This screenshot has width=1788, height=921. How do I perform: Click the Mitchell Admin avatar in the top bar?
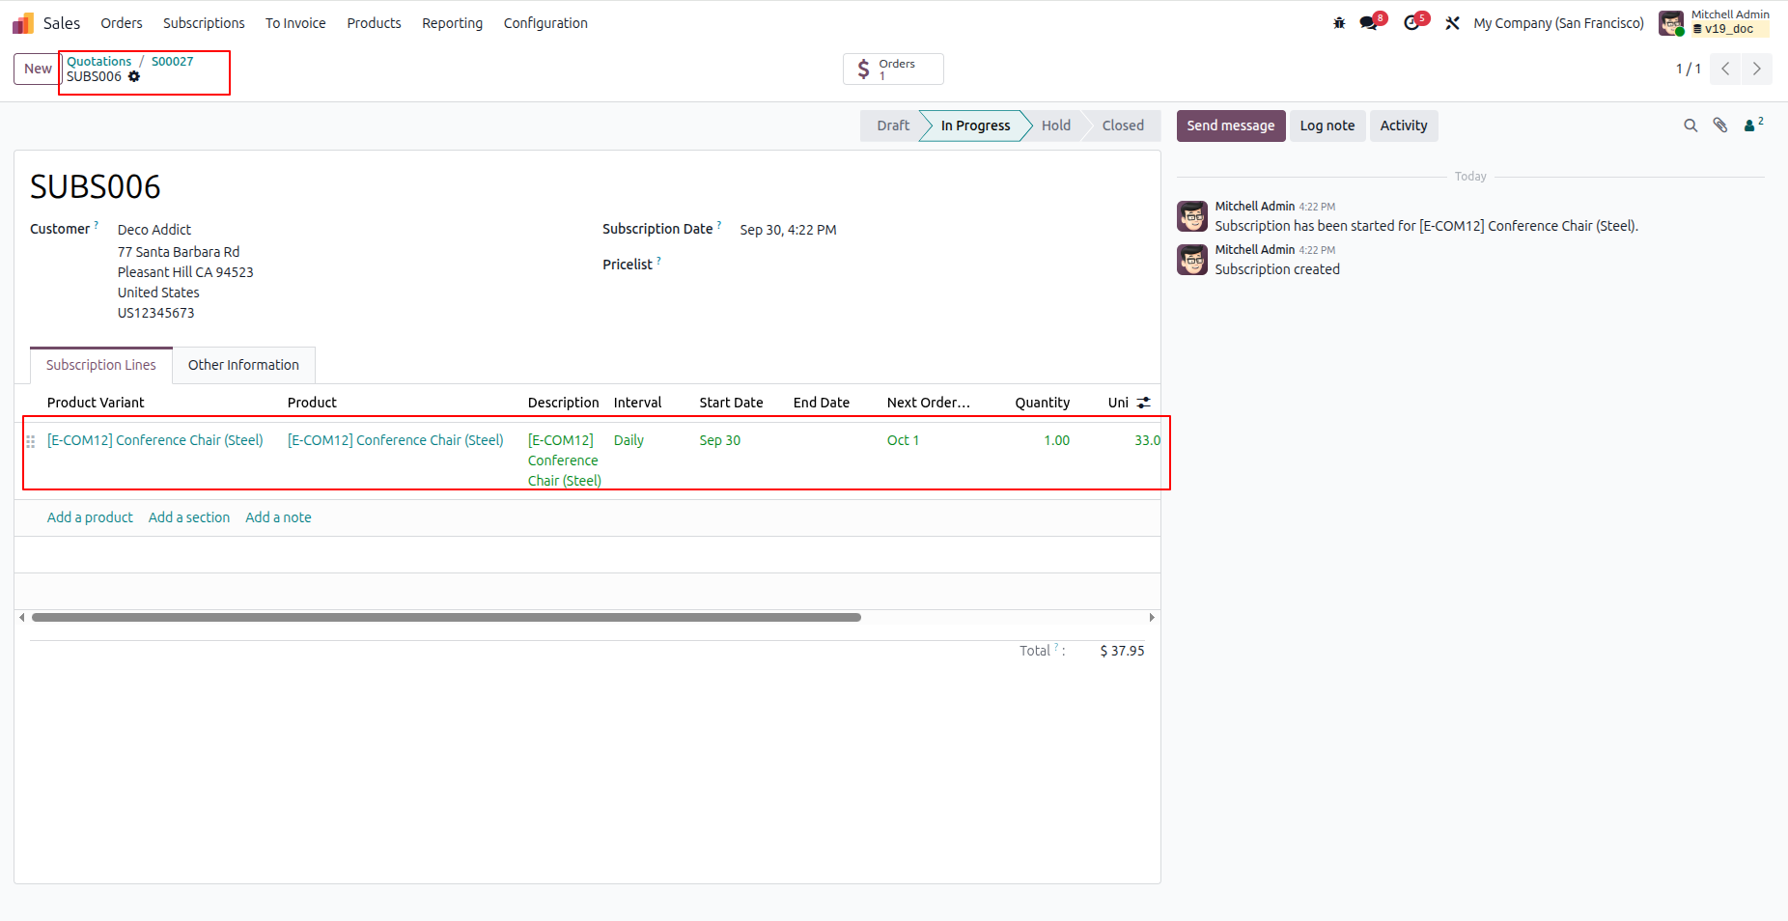pos(1671,23)
